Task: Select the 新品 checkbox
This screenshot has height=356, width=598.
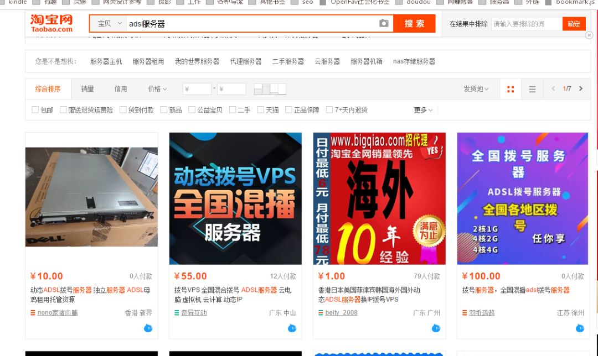Action: pos(163,109)
